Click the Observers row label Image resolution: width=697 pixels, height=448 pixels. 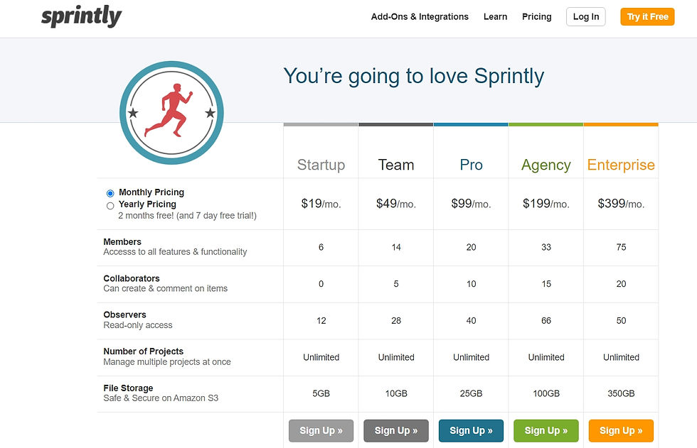pyautogui.click(x=124, y=315)
